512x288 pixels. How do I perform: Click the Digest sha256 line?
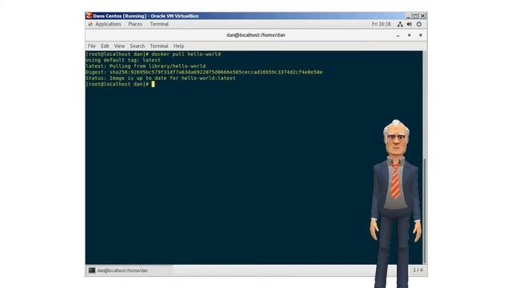click(x=204, y=72)
